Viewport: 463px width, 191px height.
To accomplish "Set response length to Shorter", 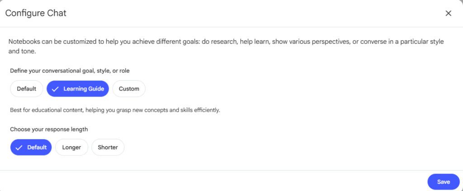I will 108,147.
